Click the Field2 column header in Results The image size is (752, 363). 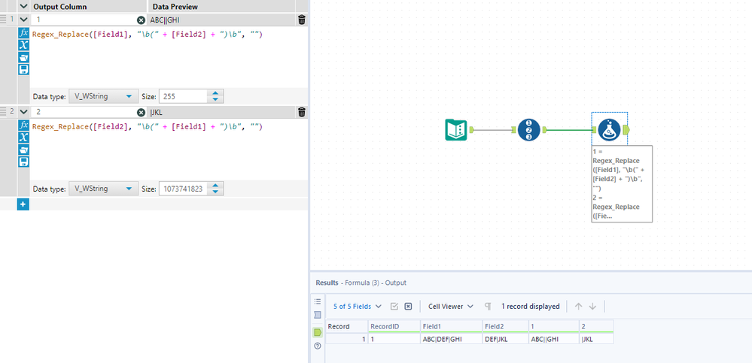pos(506,326)
